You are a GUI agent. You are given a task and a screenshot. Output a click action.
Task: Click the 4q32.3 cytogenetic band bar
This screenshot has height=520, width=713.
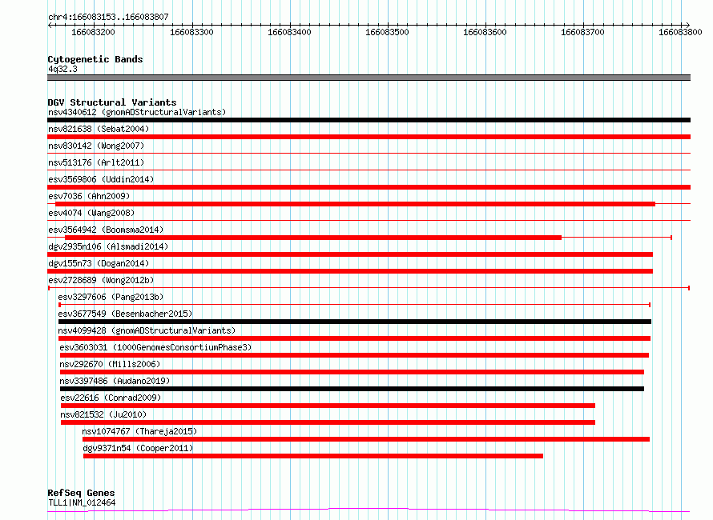[x=369, y=78]
